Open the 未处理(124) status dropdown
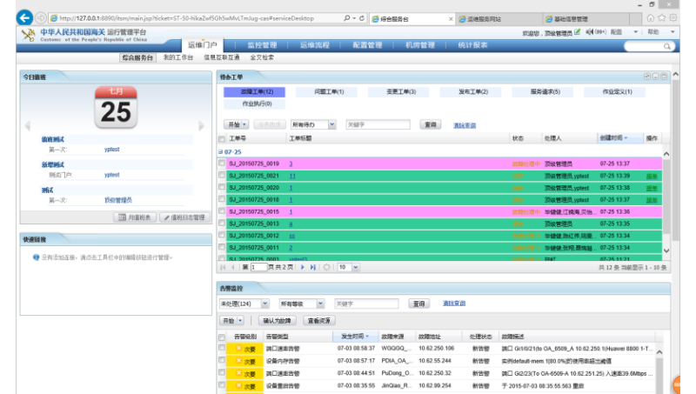Screen dimensions: 696x394 (265, 304)
